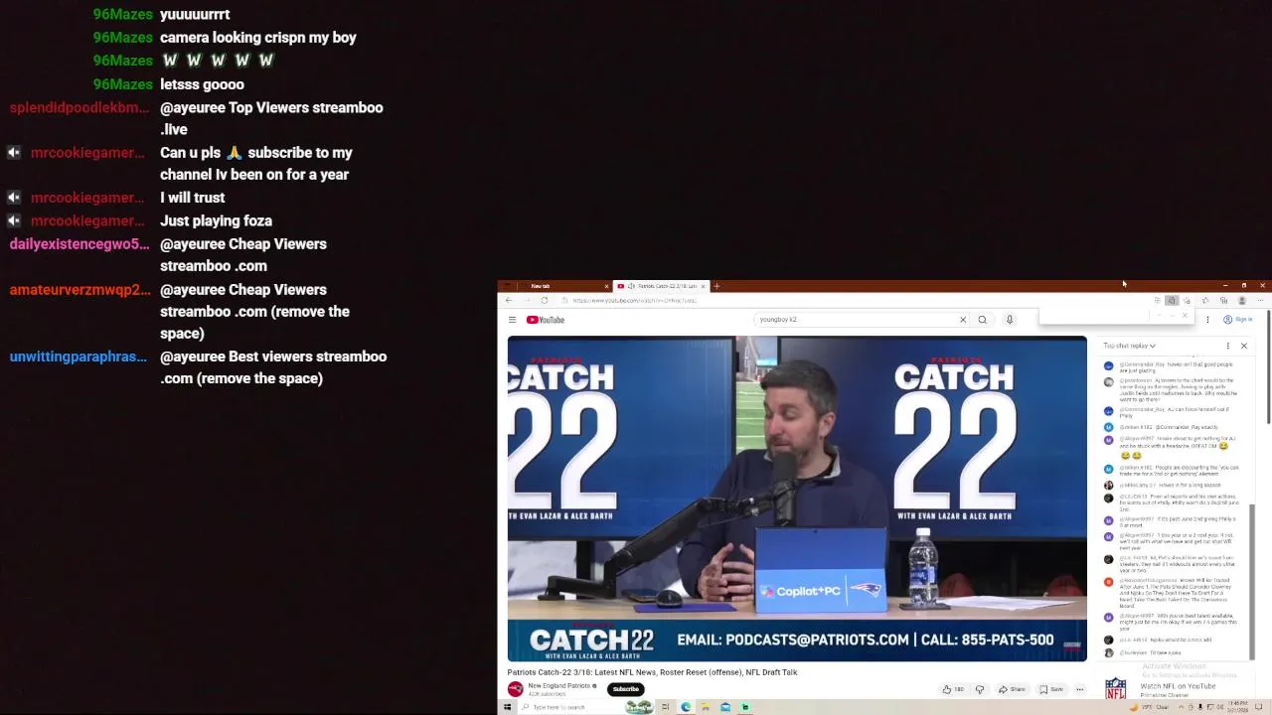Screen dimensions: 1272x715
Task: Click the amateurverzmwqp2 username
Action: point(79,290)
